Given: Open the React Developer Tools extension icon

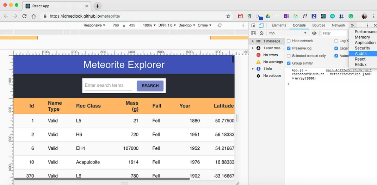Looking at the screenshot, I should tap(323, 16).
